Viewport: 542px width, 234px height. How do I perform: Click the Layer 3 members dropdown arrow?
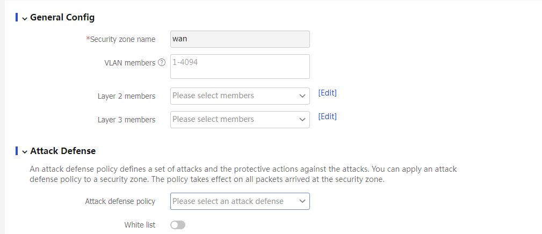pos(302,120)
